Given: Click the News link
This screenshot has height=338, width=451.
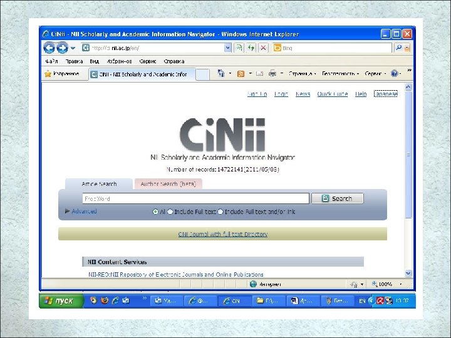Looking at the screenshot, I should click(x=303, y=94).
